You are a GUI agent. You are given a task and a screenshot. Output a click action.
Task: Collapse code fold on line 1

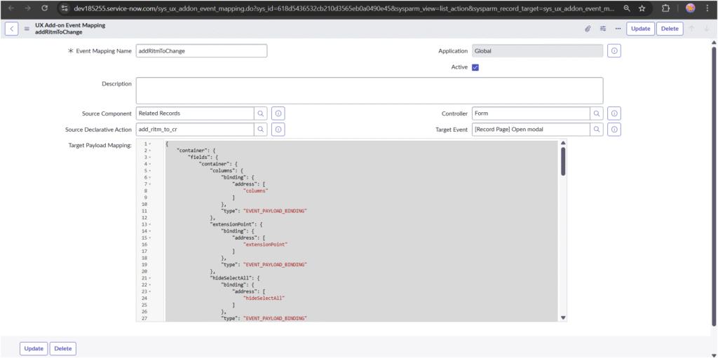(150, 144)
